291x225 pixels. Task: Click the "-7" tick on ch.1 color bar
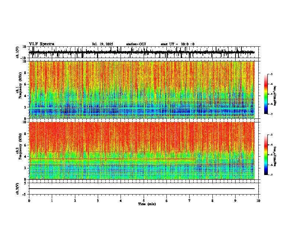[271, 114]
